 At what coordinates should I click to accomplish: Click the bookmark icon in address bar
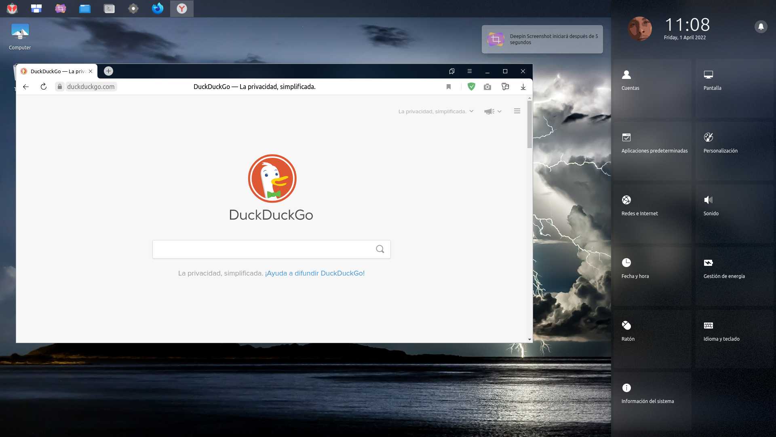(449, 87)
